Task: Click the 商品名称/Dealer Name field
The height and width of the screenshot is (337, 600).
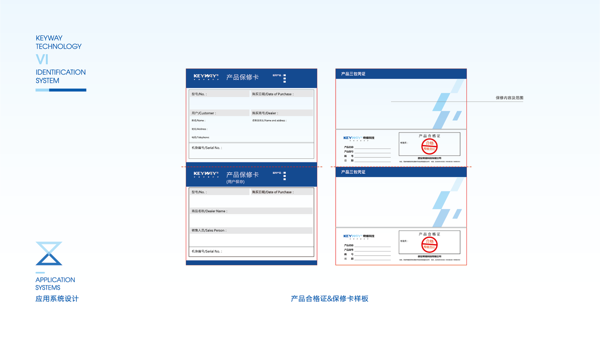Action: (251, 211)
